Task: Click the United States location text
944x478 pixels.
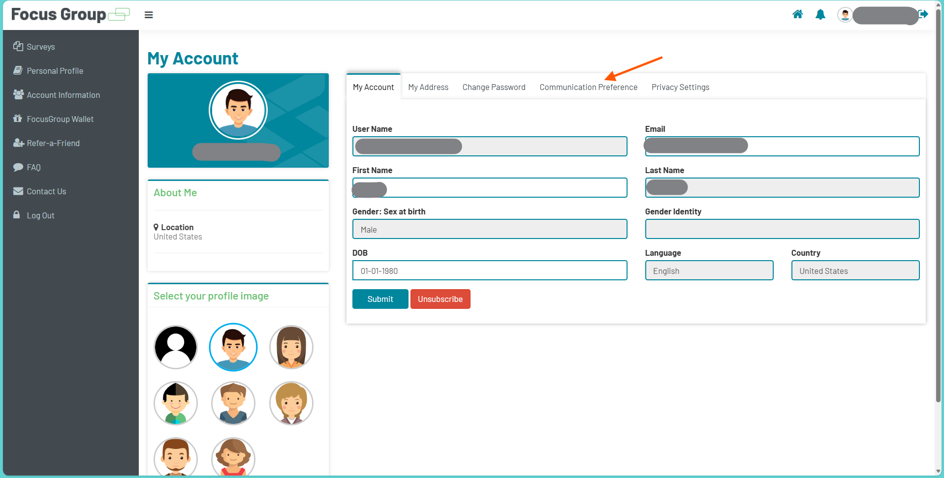Action: coord(178,237)
